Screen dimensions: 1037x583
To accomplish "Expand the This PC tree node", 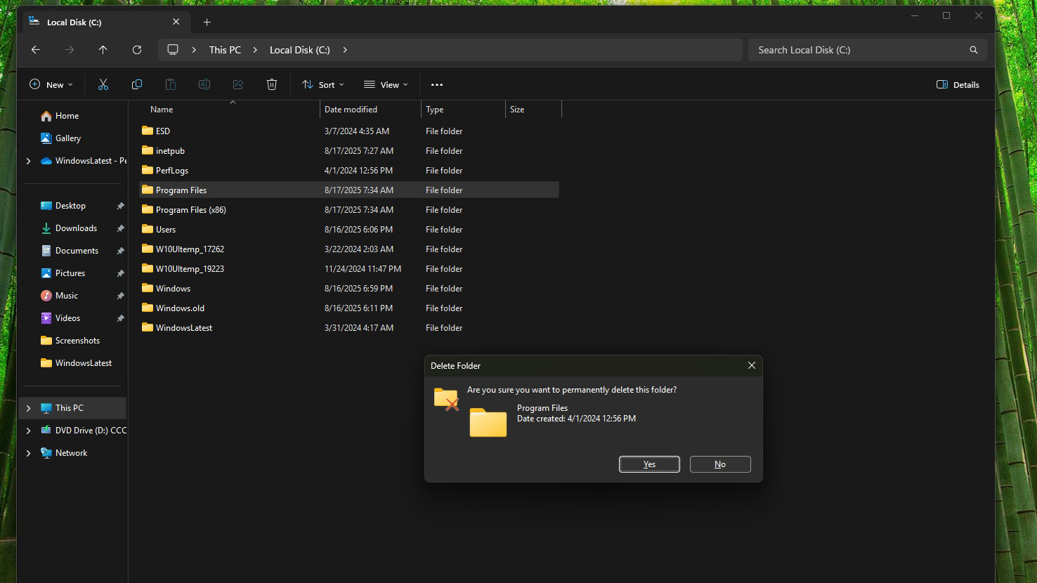I will tap(29, 408).
